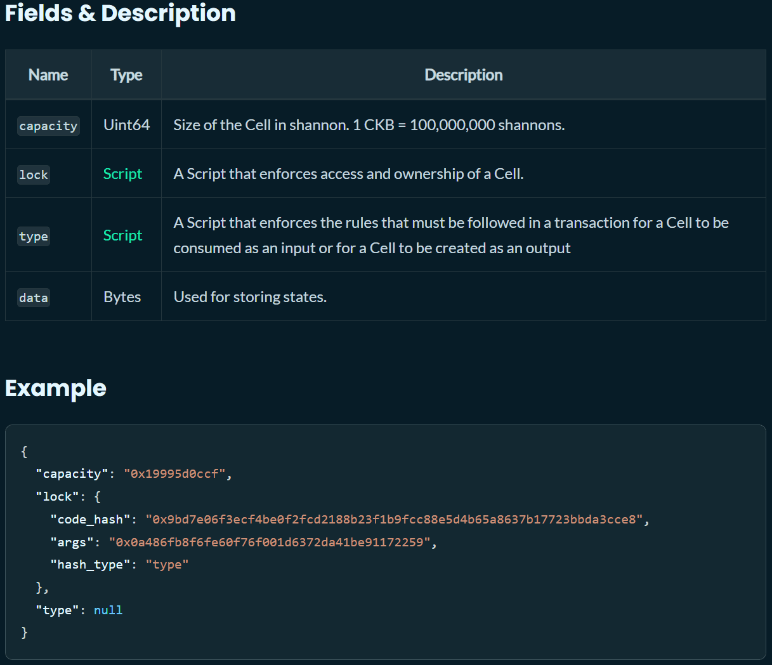This screenshot has height=665, width=772.
Task: Select the type field name tag
Action: (x=34, y=237)
